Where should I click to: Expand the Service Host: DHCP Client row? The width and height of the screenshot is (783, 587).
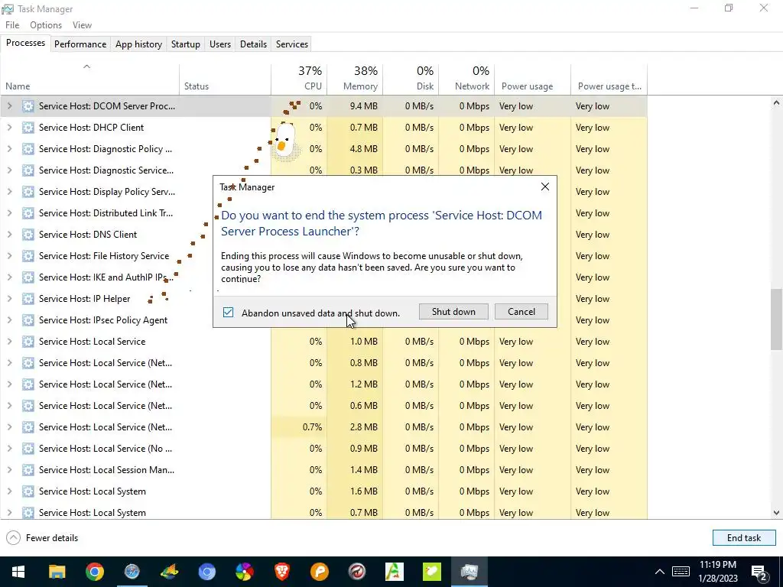pos(9,128)
